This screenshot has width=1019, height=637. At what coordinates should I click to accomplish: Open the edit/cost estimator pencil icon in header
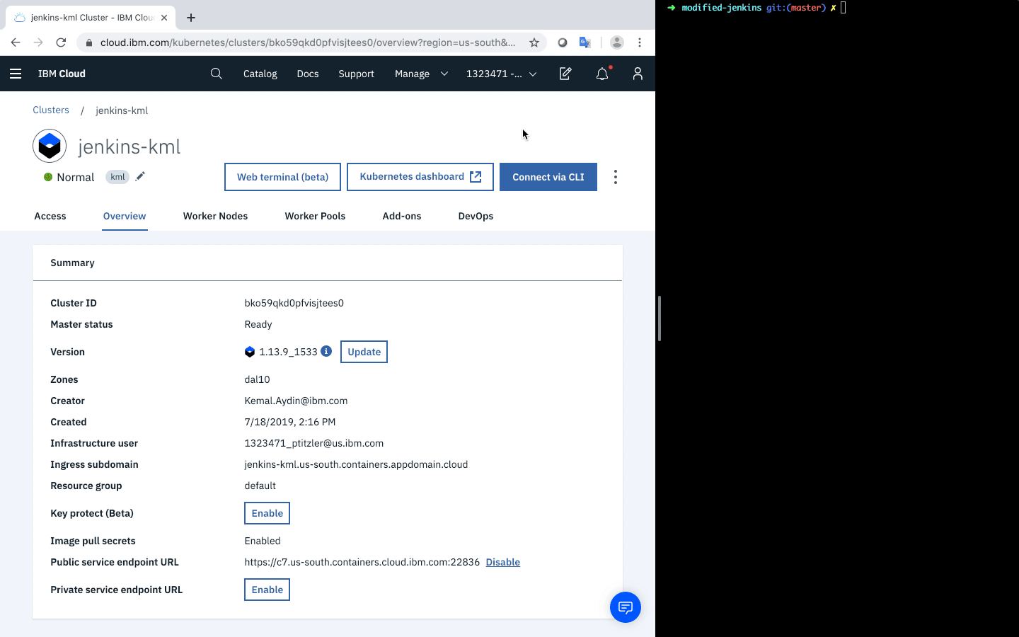click(565, 74)
